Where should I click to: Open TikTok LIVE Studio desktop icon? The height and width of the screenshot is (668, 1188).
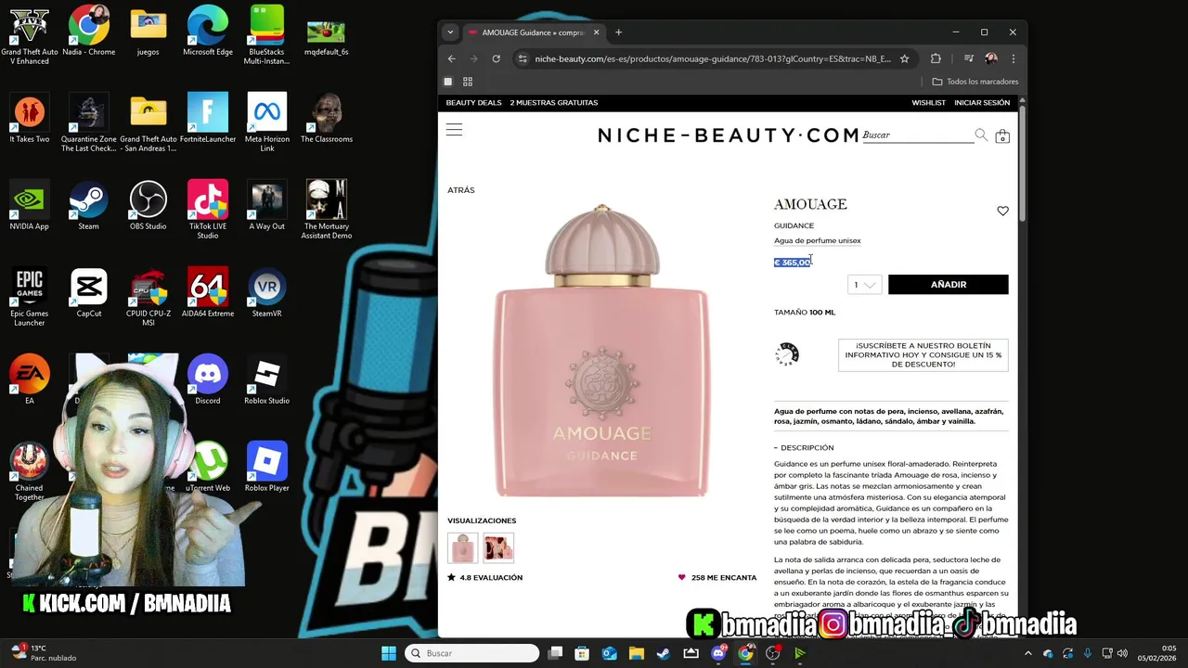point(208,209)
